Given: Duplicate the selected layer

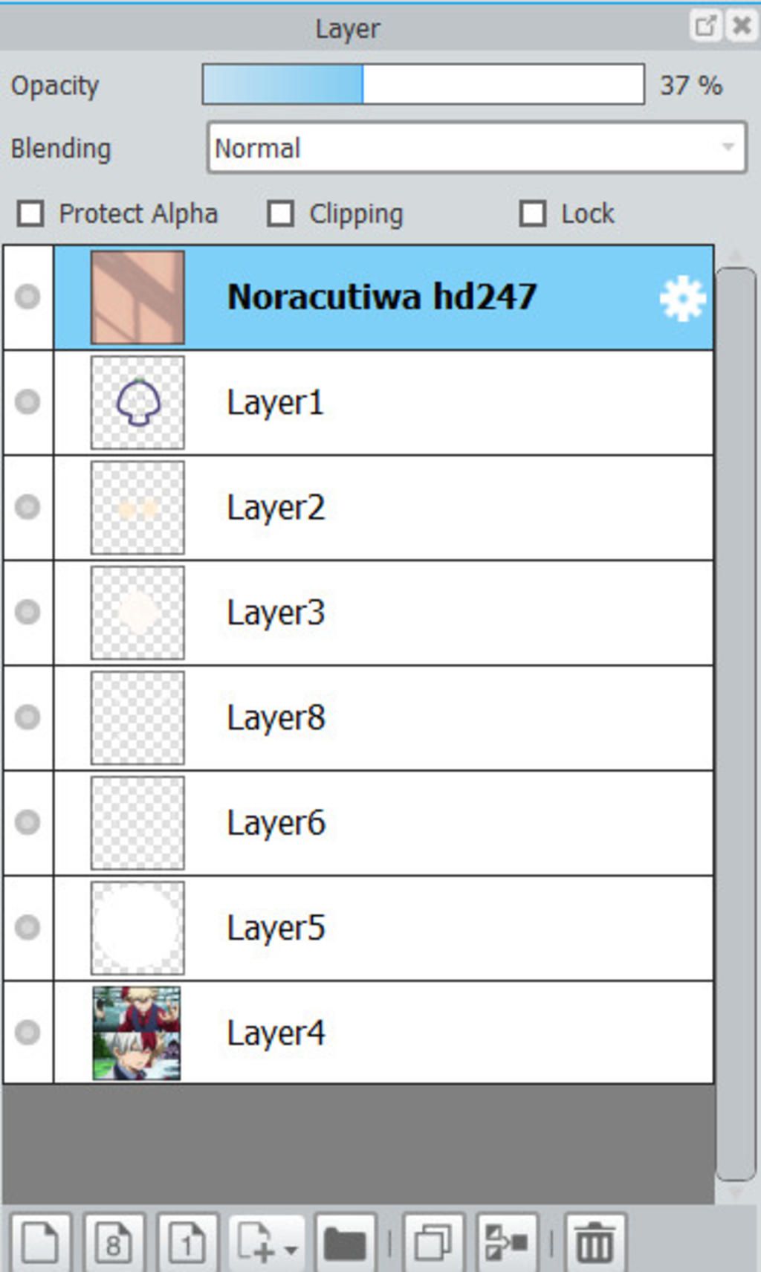Looking at the screenshot, I should click(x=433, y=1242).
